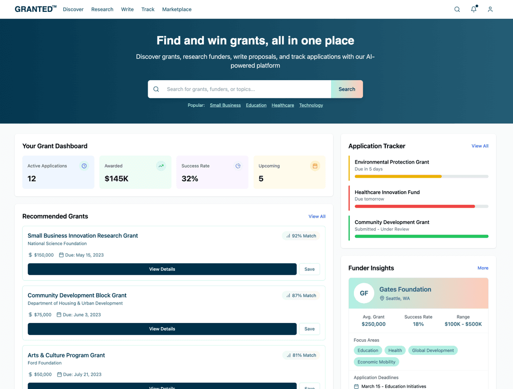Click the Healthcare Innovation Fund progress bar

pyautogui.click(x=421, y=206)
